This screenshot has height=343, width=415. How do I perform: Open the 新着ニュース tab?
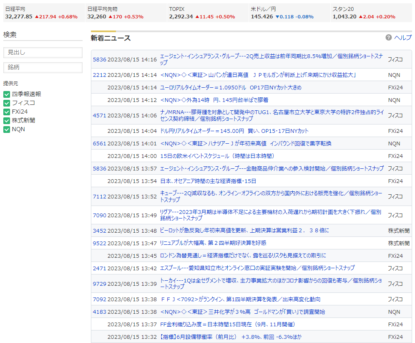point(111,38)
